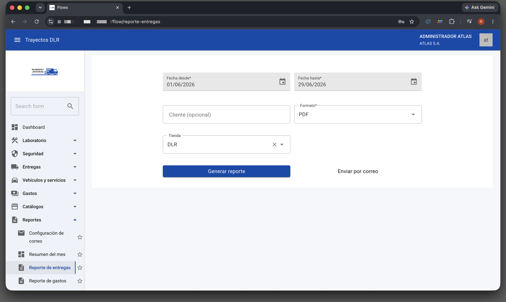
Task: Expand the Tienda dropdown arrow
Action: [282, 144]
